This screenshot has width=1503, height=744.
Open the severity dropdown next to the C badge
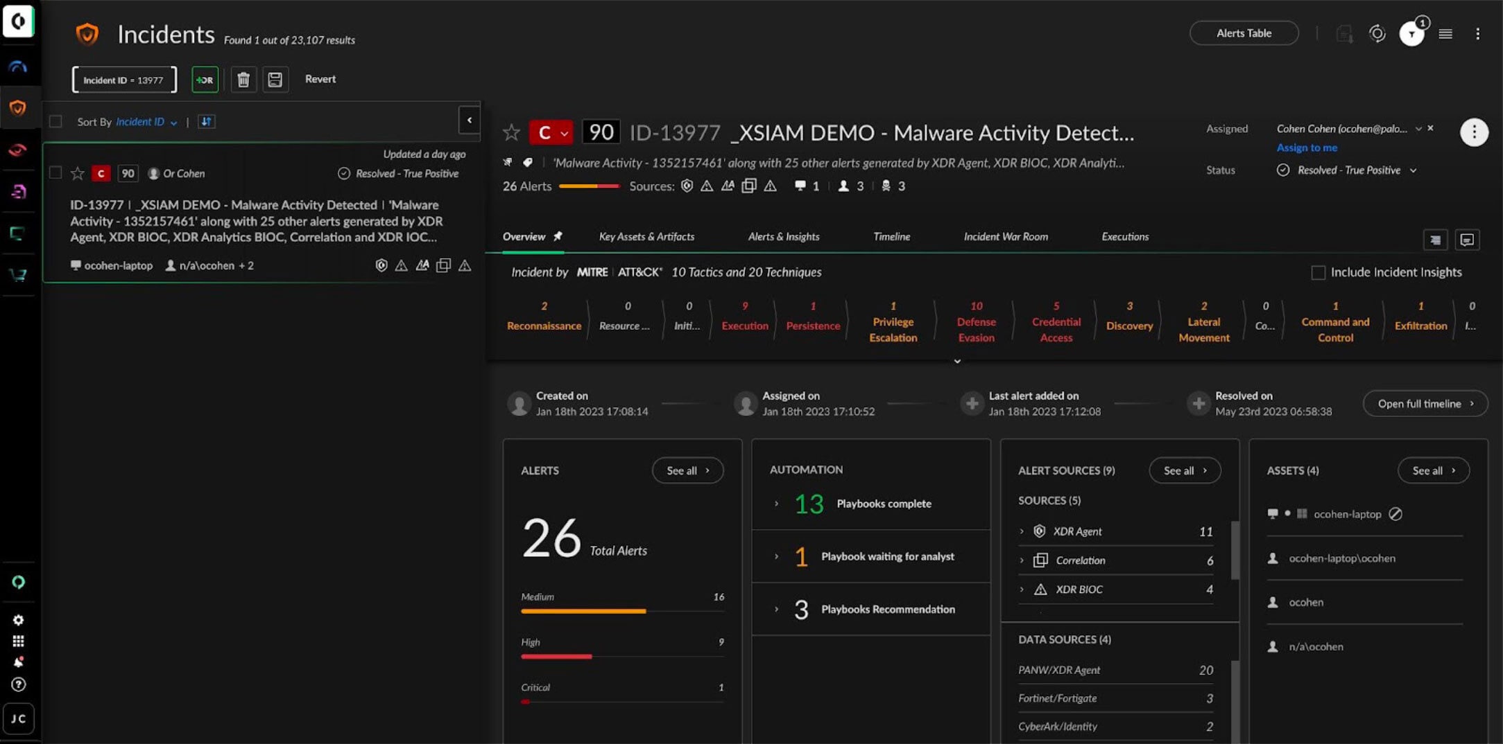pos(563,132)
